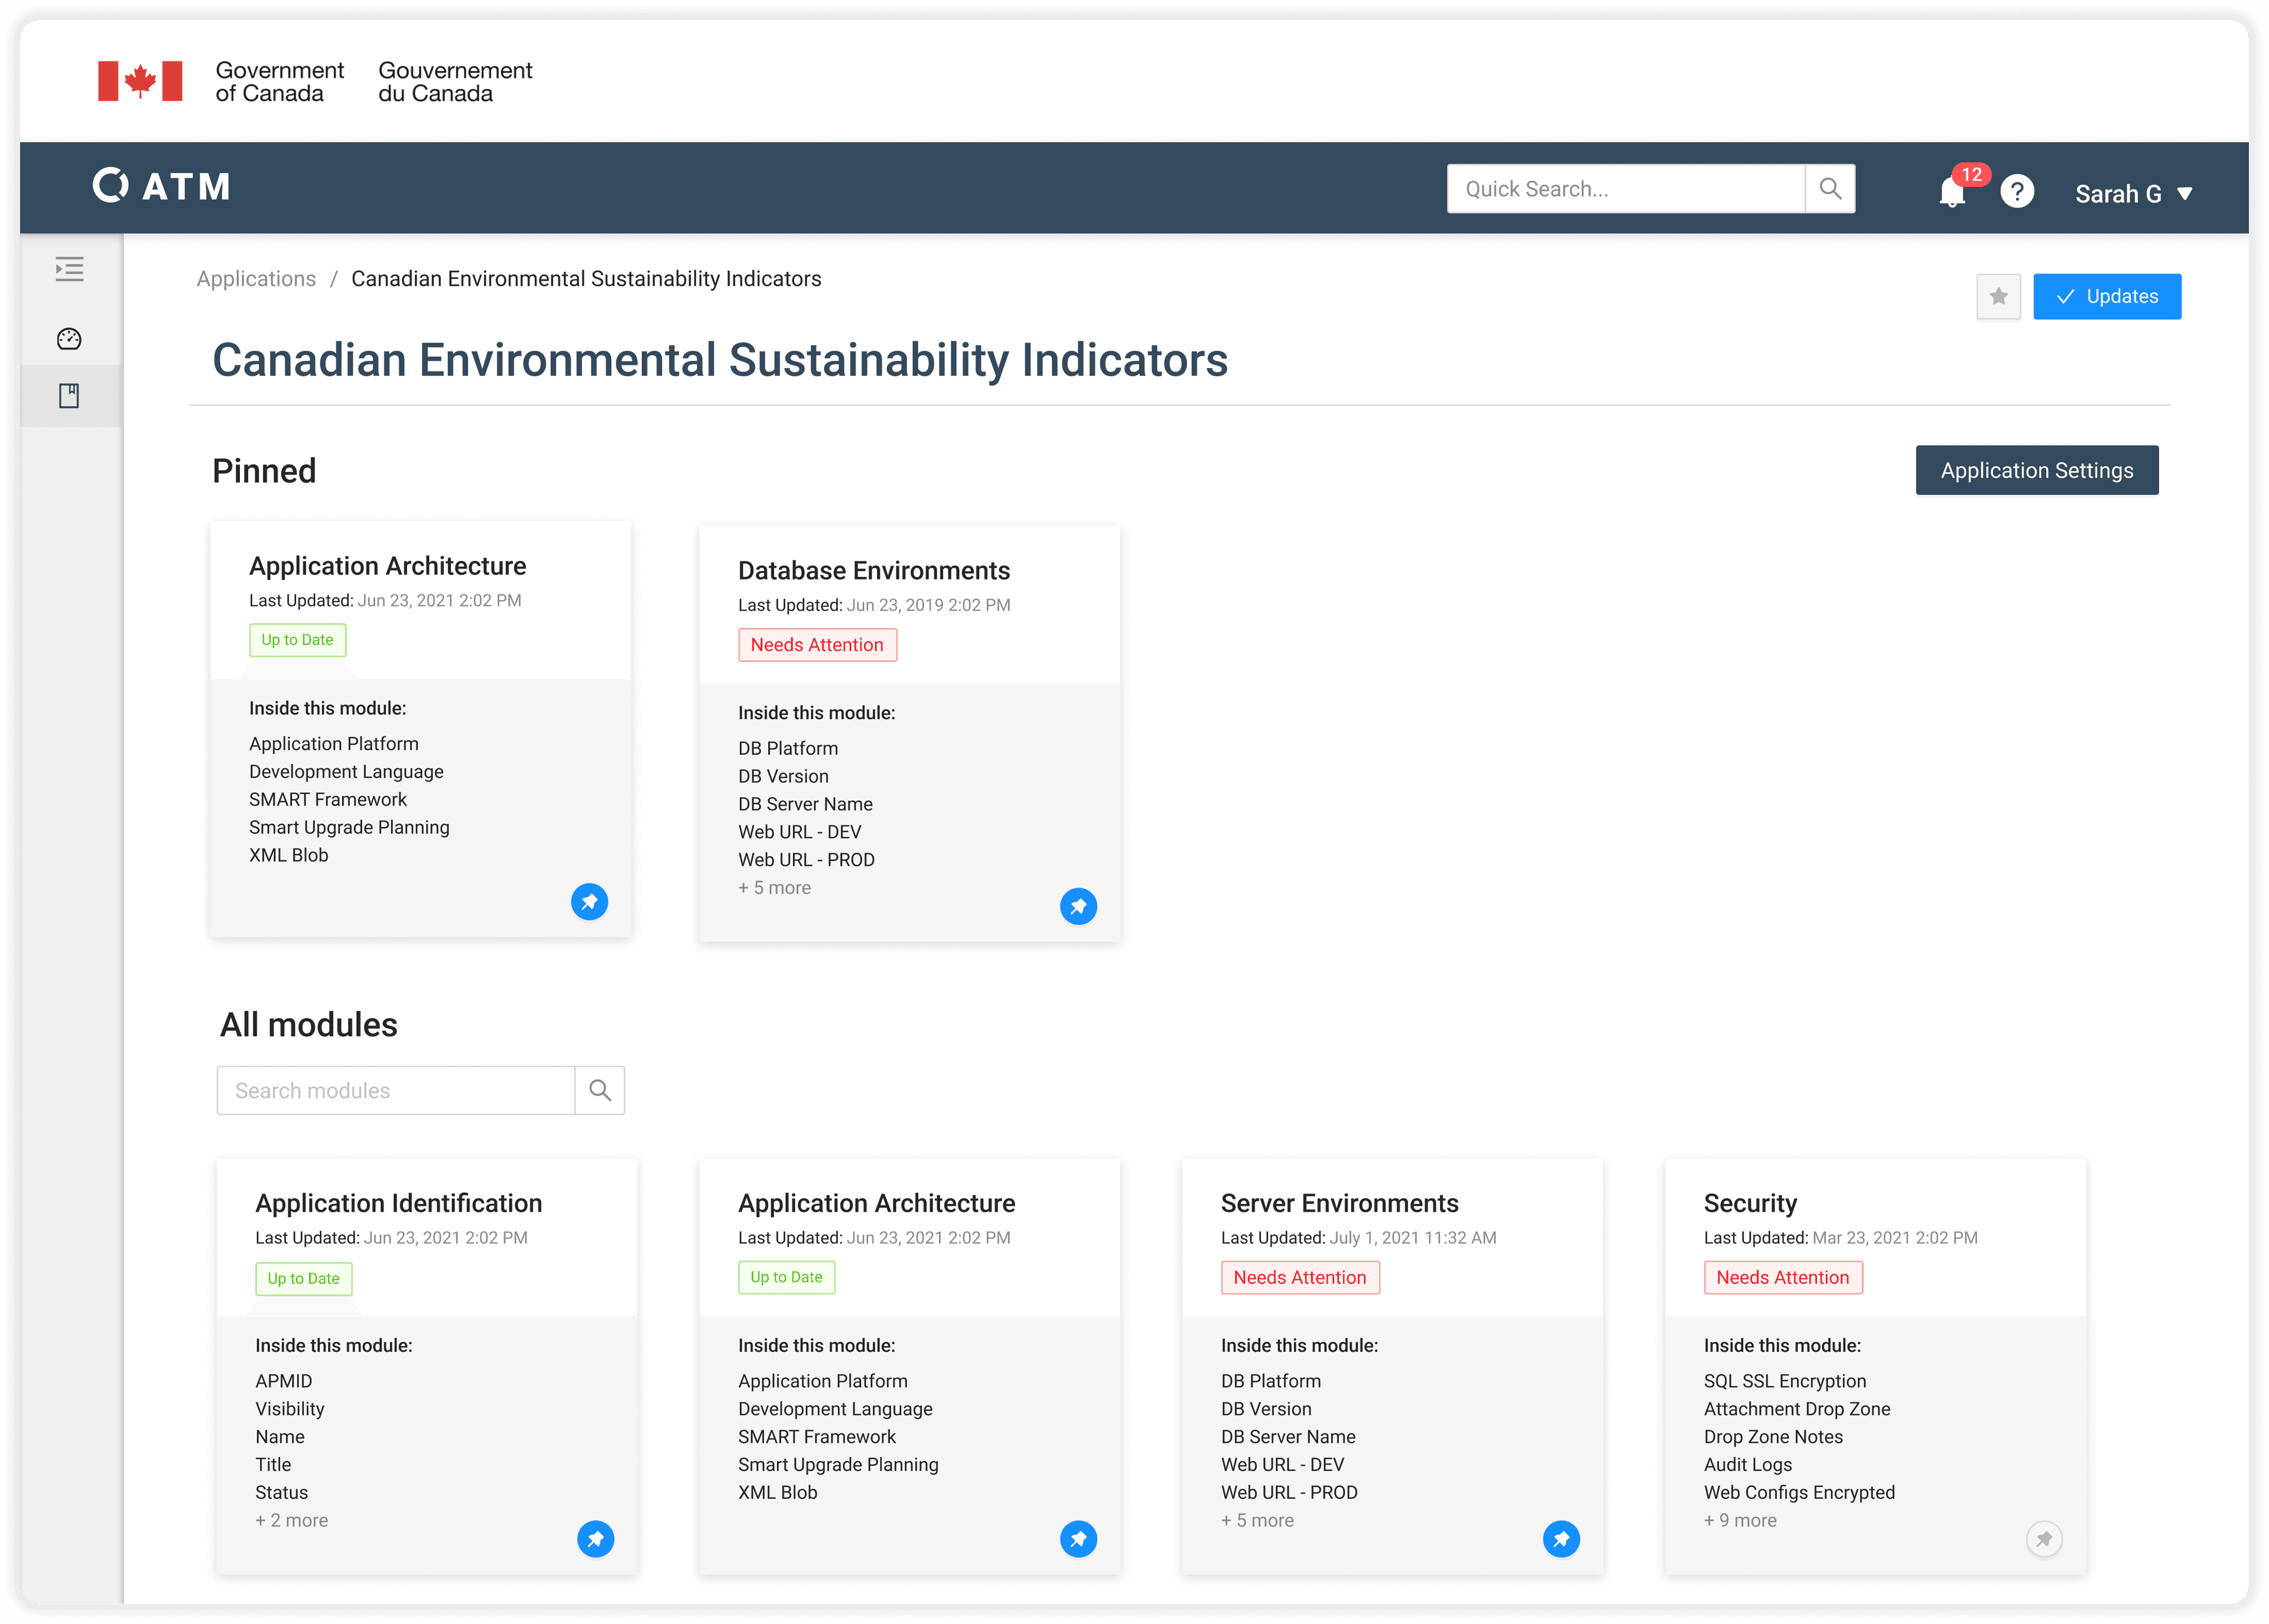The image size is (2269, 1624).
Task: Open the Sarah G user dropdown
Action: (x=2134, y=194)
